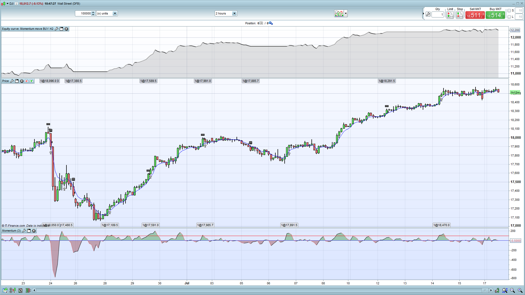This screenshot has height=295, width=525.
Task: Open Equity curve panel settings wrench
Action: (57, 29)
